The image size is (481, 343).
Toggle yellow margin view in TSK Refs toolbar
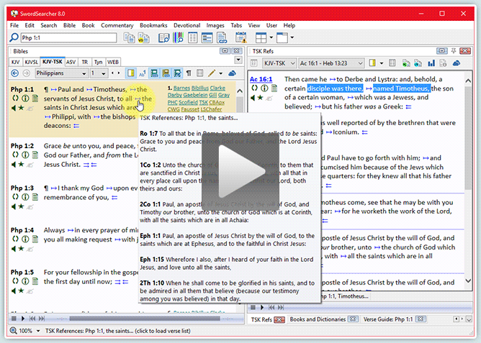point(372,63)
